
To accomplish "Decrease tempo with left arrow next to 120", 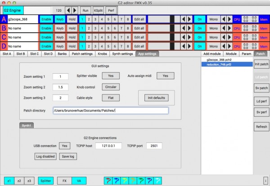I will click(68, 10).
